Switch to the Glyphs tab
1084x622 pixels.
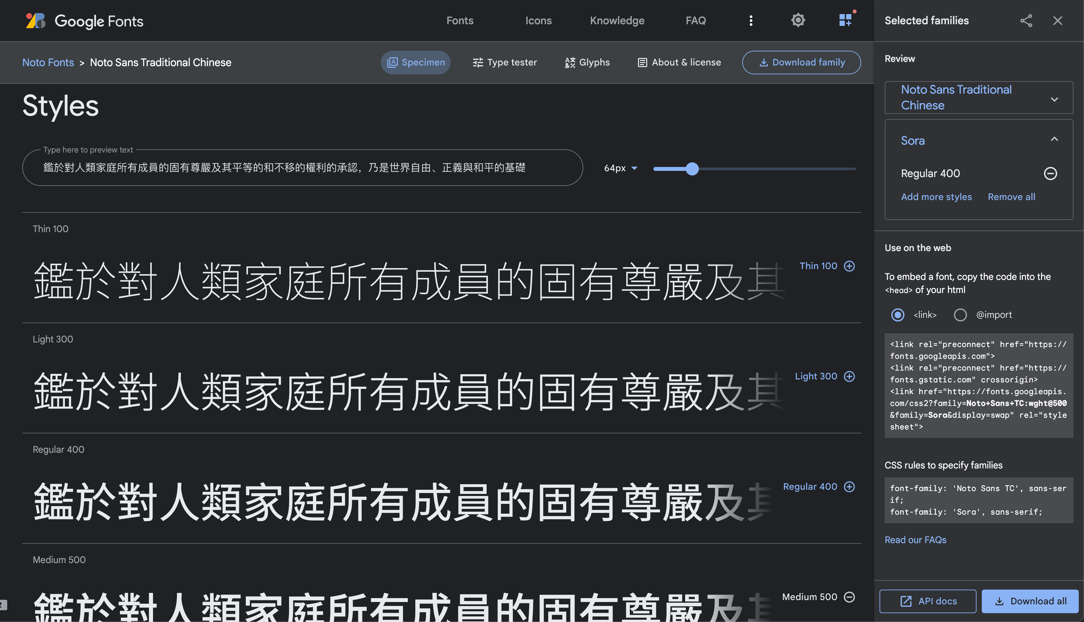click(587, 63)
